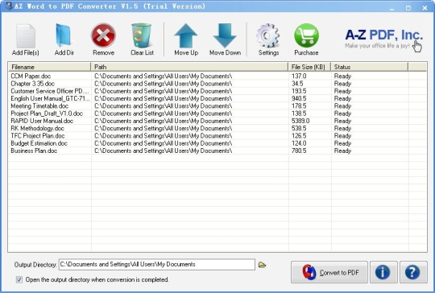The width and height of the screenshot is (435, 293).
Task: Open the Settings gear
Action: point(268,35)
